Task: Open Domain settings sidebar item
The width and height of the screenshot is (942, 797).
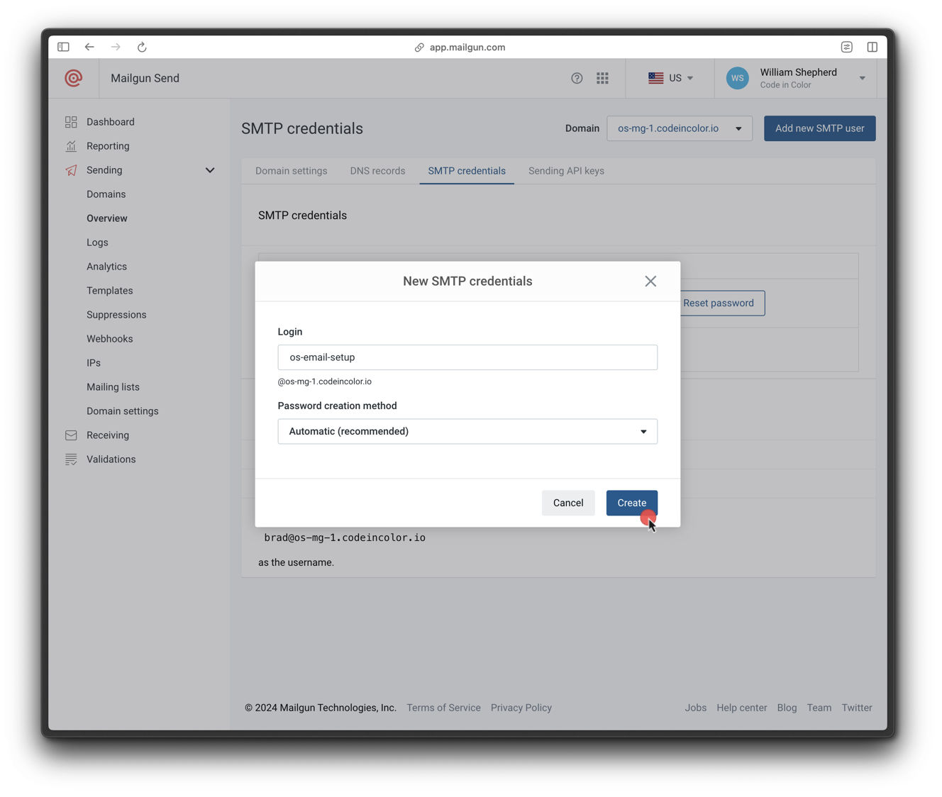Action: tap(123, 411)
